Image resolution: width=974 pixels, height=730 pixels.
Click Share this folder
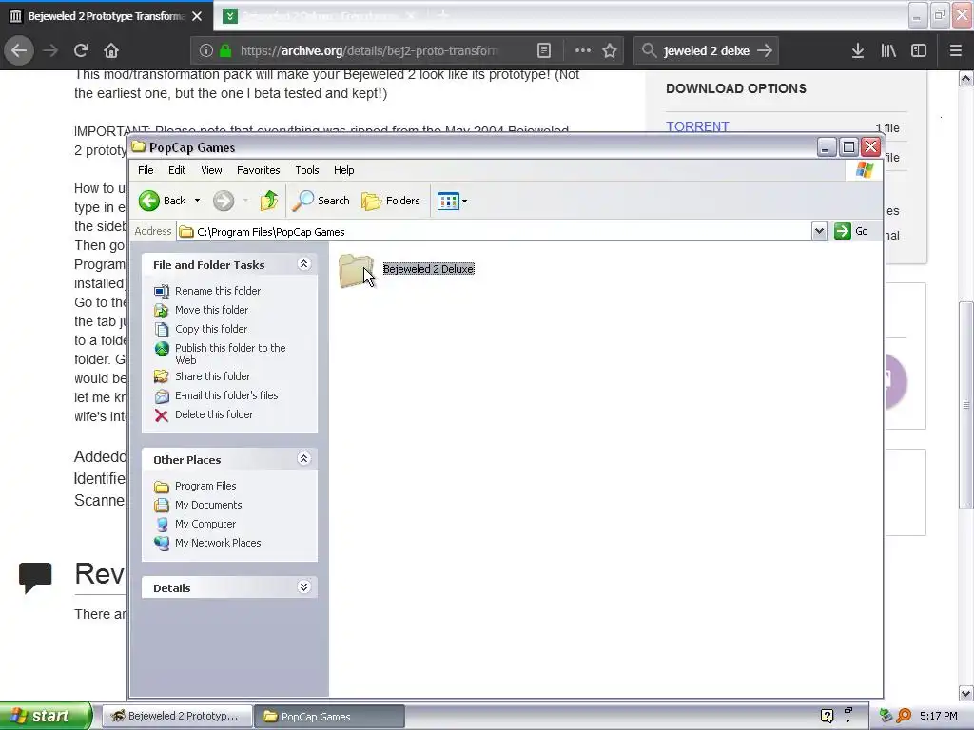(x=212, y=376)
